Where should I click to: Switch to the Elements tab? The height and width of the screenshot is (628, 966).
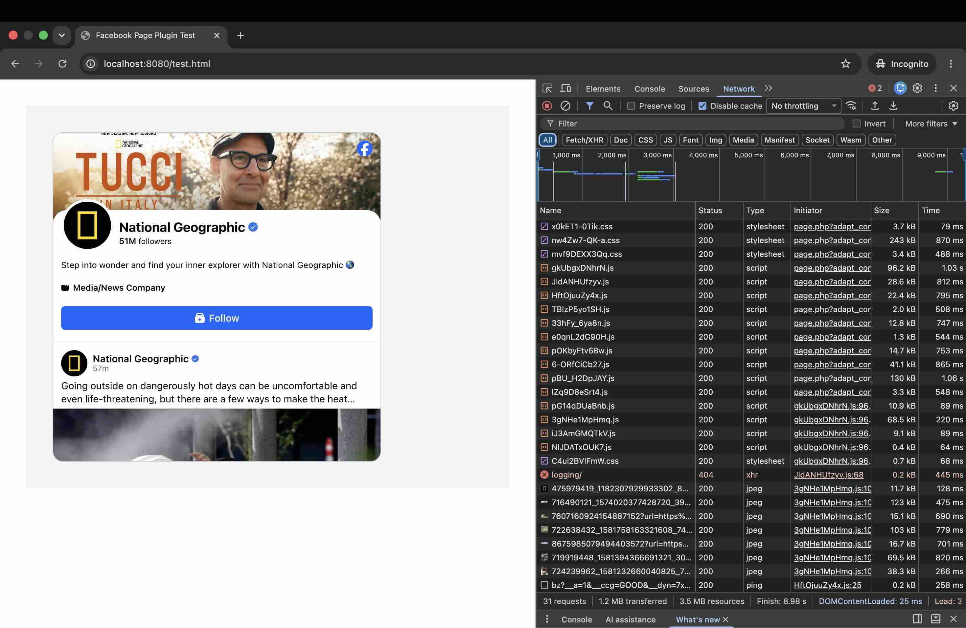click(603, 89)
